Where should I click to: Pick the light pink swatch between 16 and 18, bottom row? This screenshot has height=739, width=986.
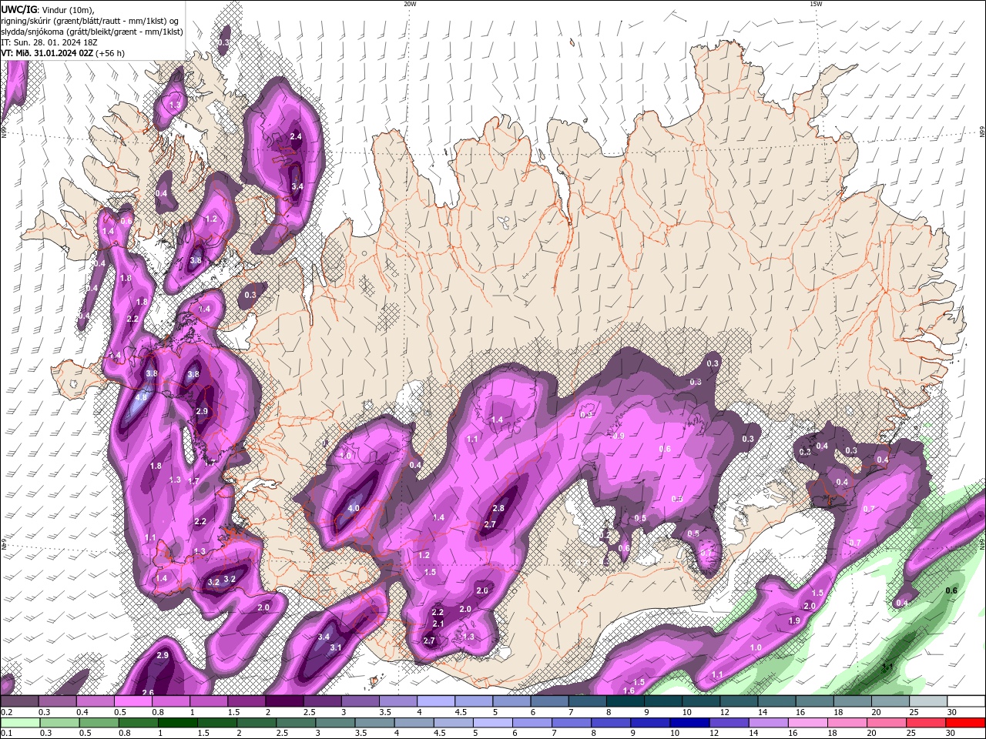[809, 723]
